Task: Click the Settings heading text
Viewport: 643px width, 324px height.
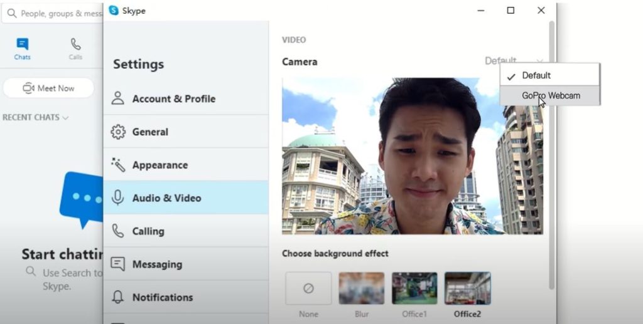Action: tap(139, 64)
